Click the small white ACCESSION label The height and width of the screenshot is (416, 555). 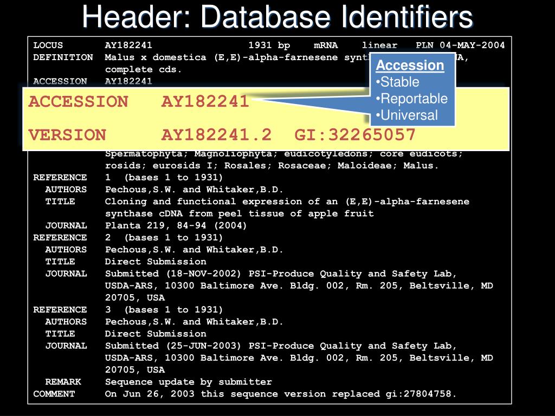click(x=60, y=81)
